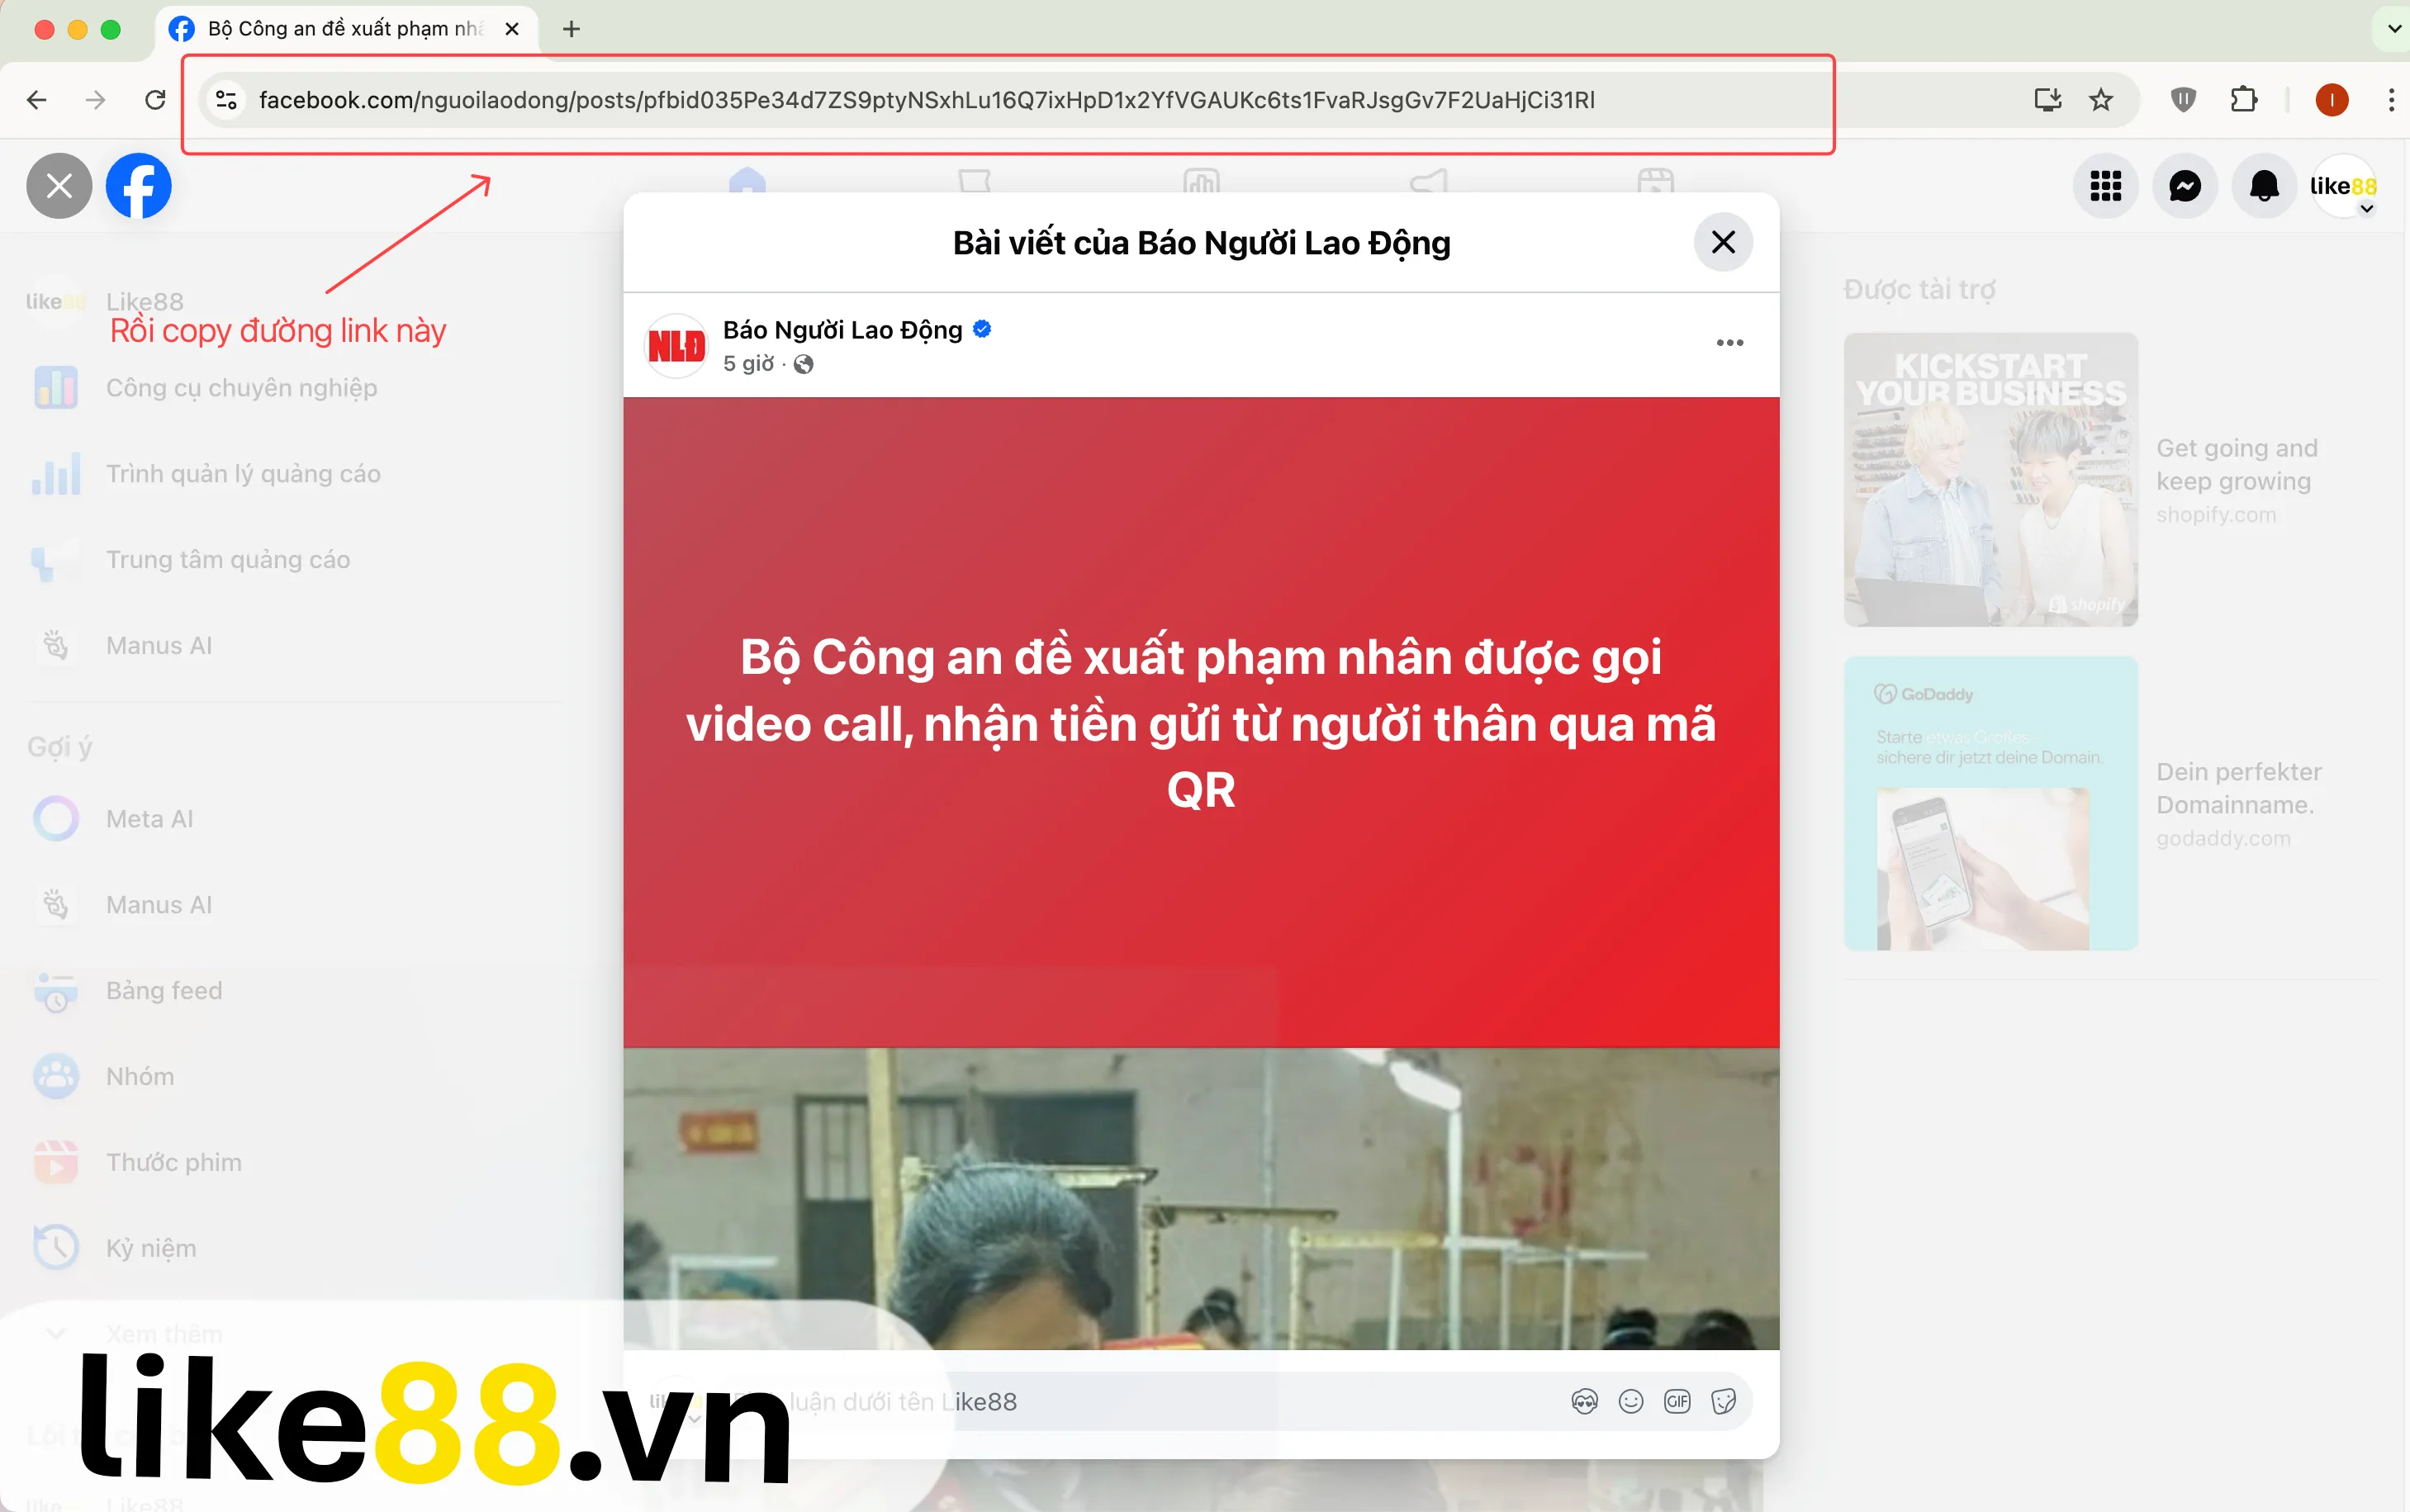Open site information icon in address bar

[227, 100]
